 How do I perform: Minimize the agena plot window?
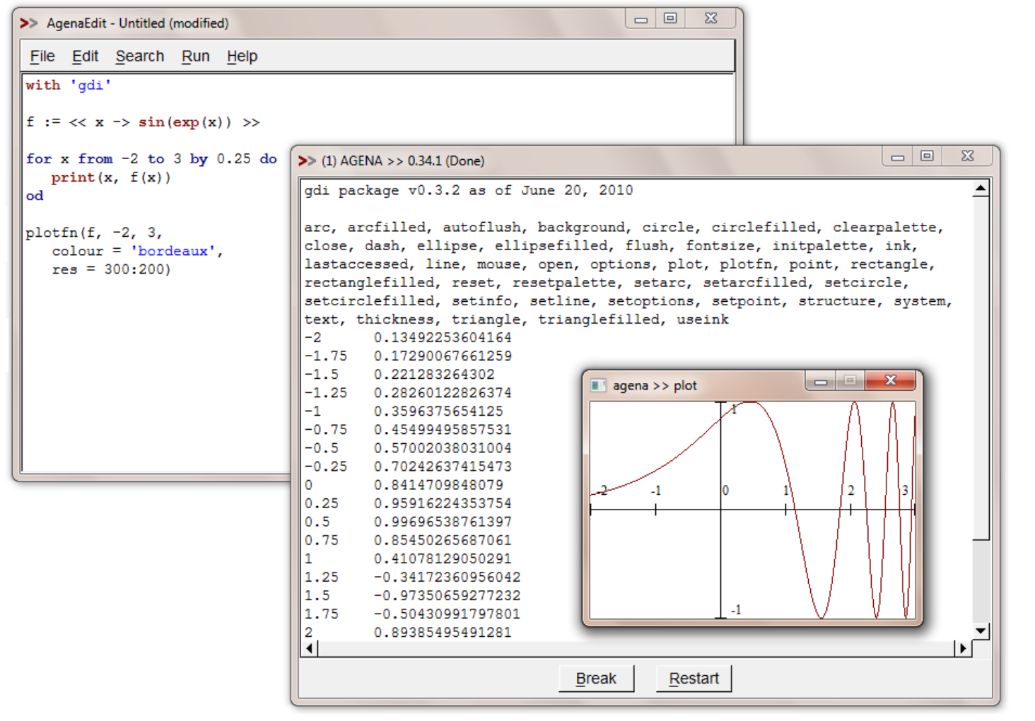pos(819,380)
